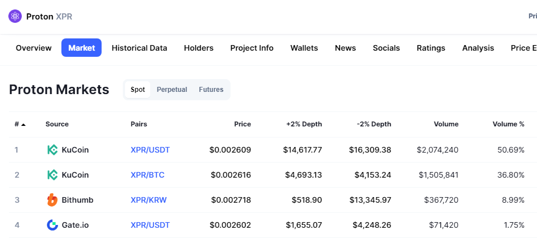Click the Bithumb logo icon
This screenshot has height=240, width=537.
(52, 200)
